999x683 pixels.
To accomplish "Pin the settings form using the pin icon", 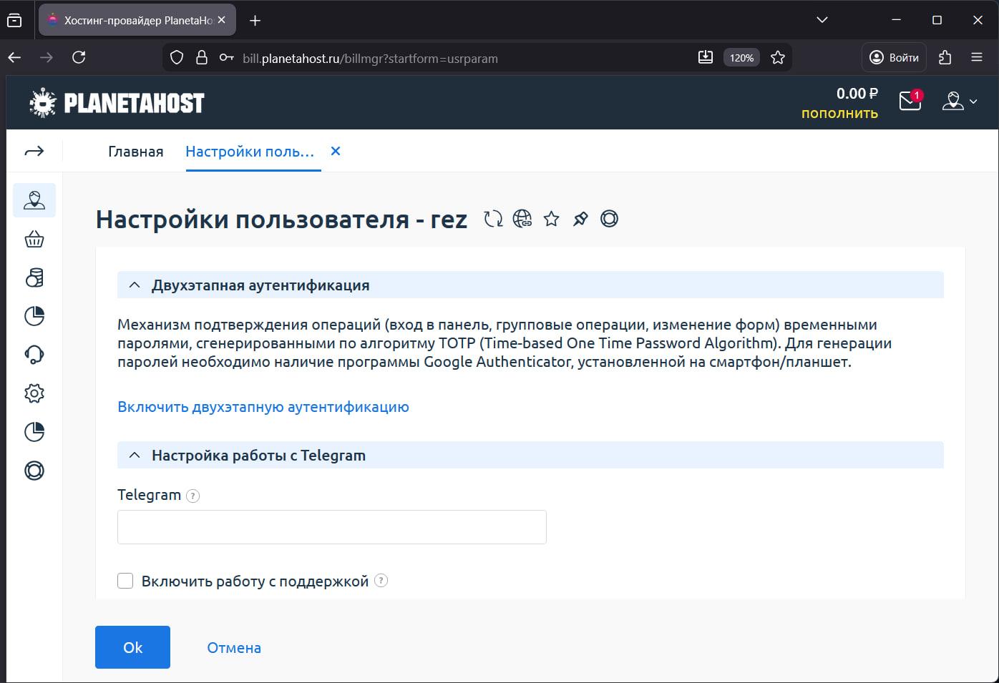I will (x=580, y=219).
